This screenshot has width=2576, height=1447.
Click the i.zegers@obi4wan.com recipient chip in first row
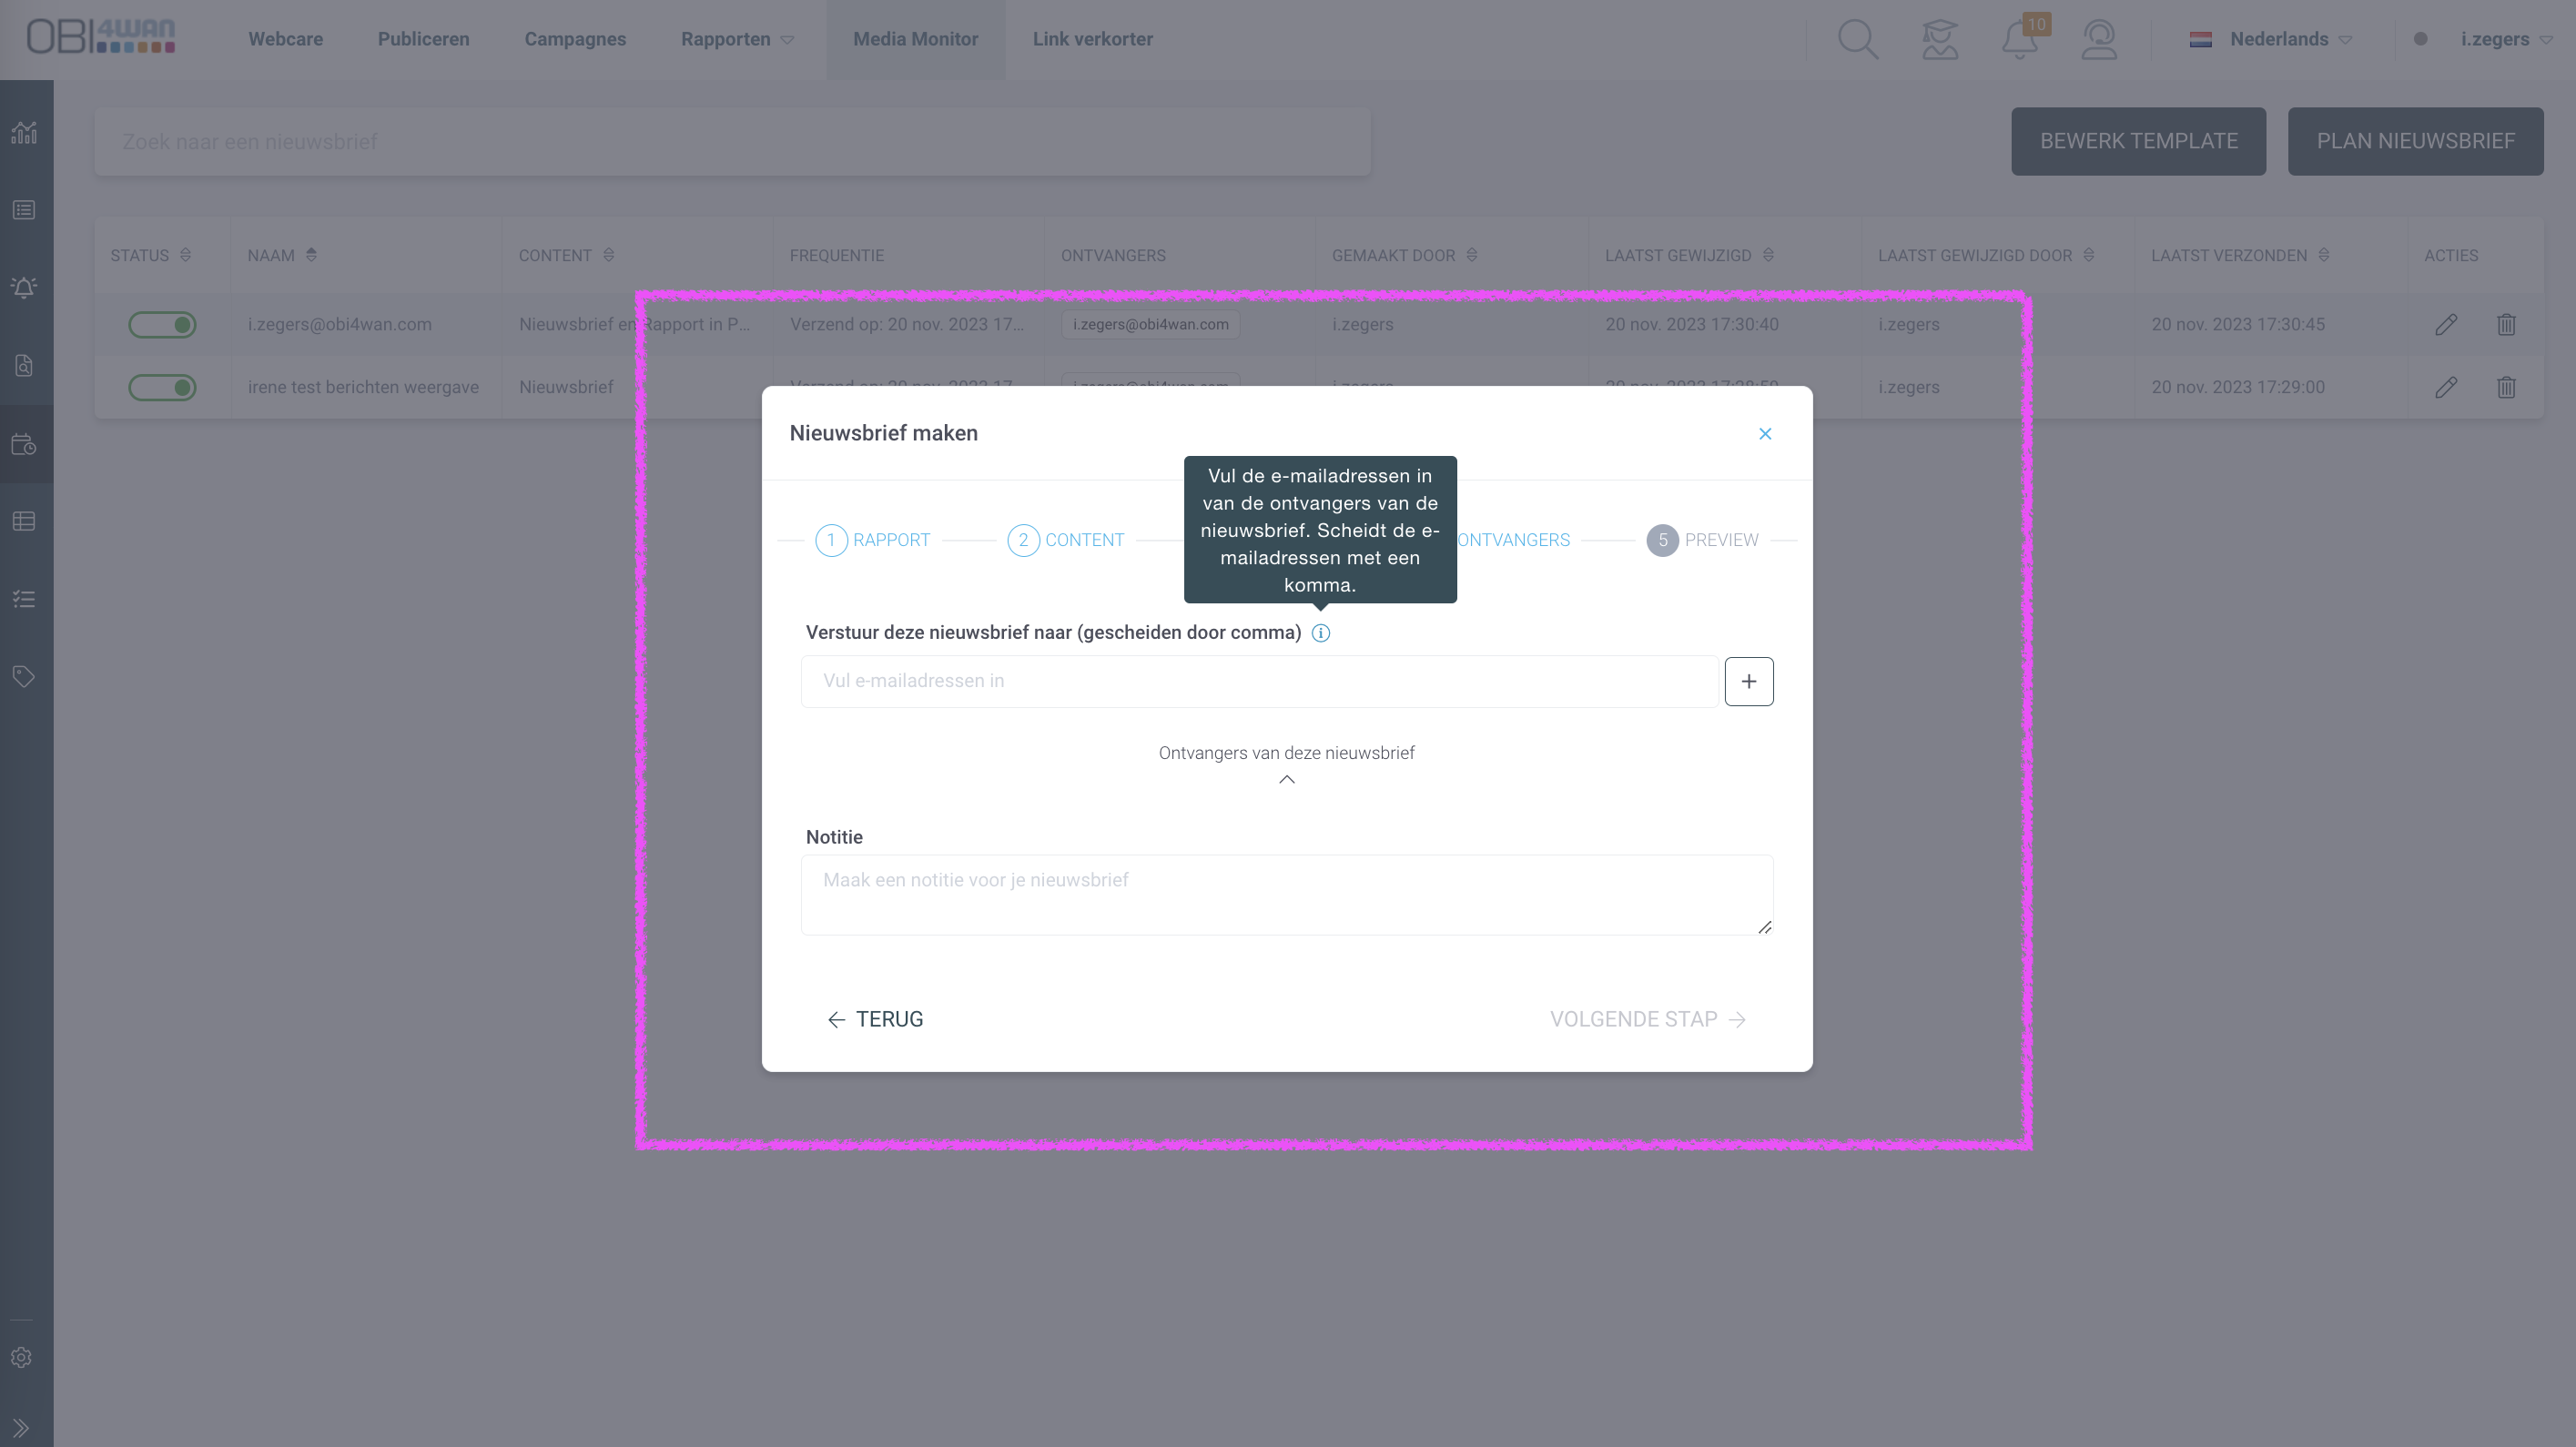click(x=1150, y=324)
